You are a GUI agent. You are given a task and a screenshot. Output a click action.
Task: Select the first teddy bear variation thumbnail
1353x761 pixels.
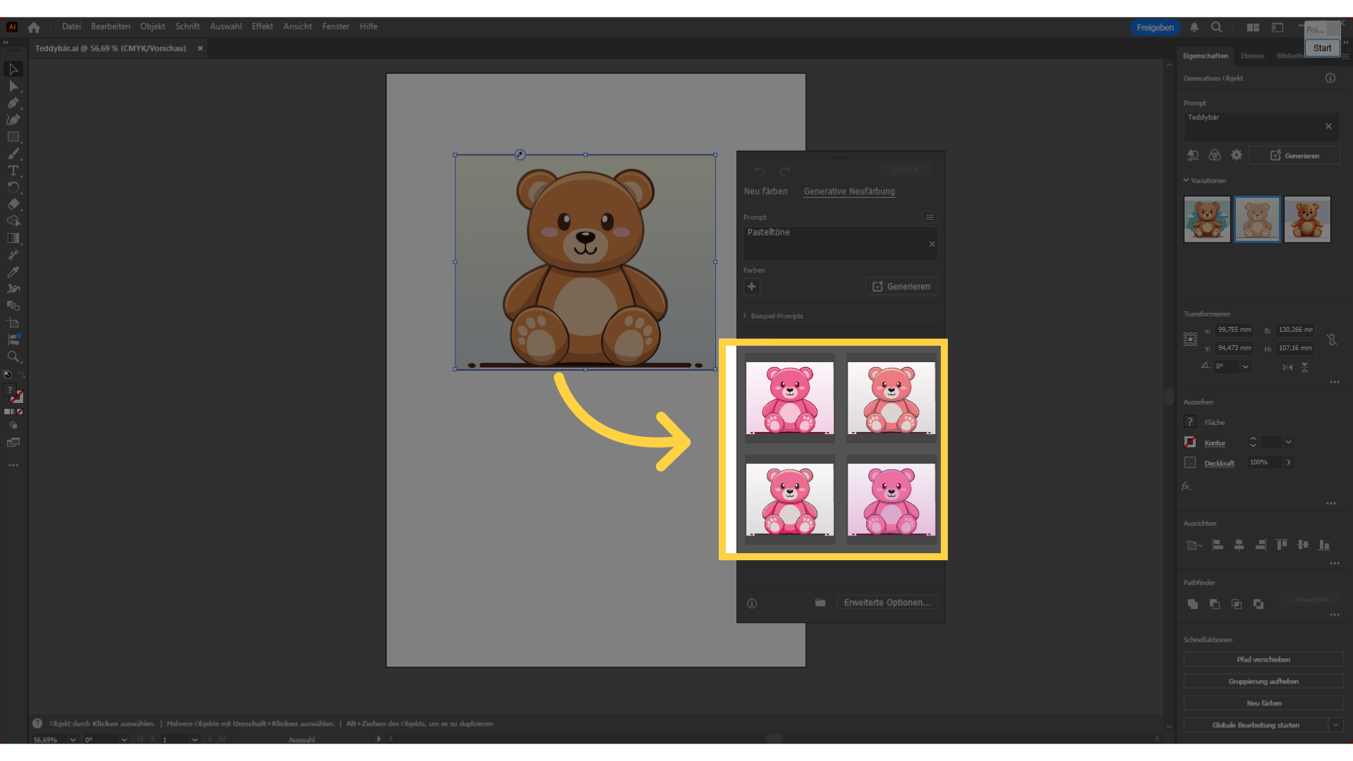pos(1207,219)
